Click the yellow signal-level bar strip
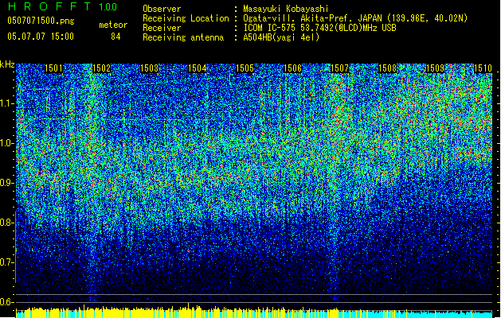Viewport: 501px width, 318px height. pyautogui.click(x=178, y=312)
